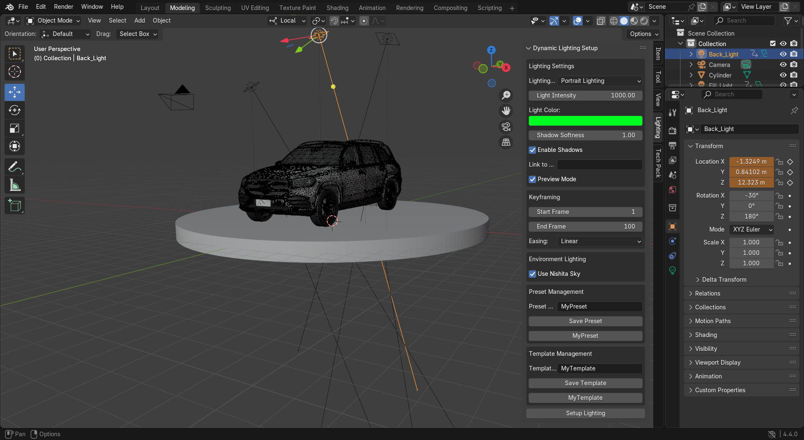Select the Measure tool

(15, 185)
